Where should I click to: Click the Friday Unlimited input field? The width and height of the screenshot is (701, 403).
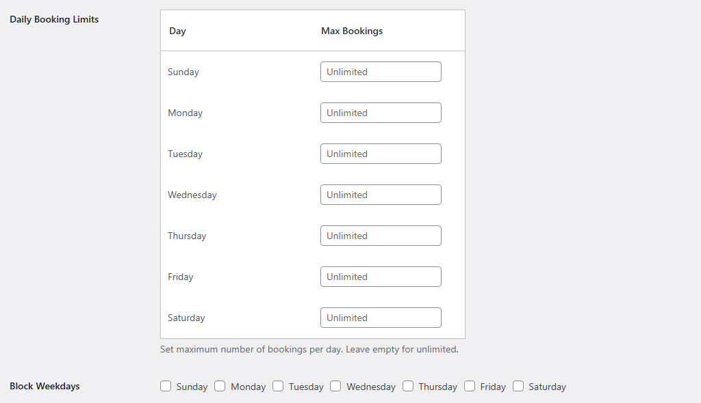point(381,276)
